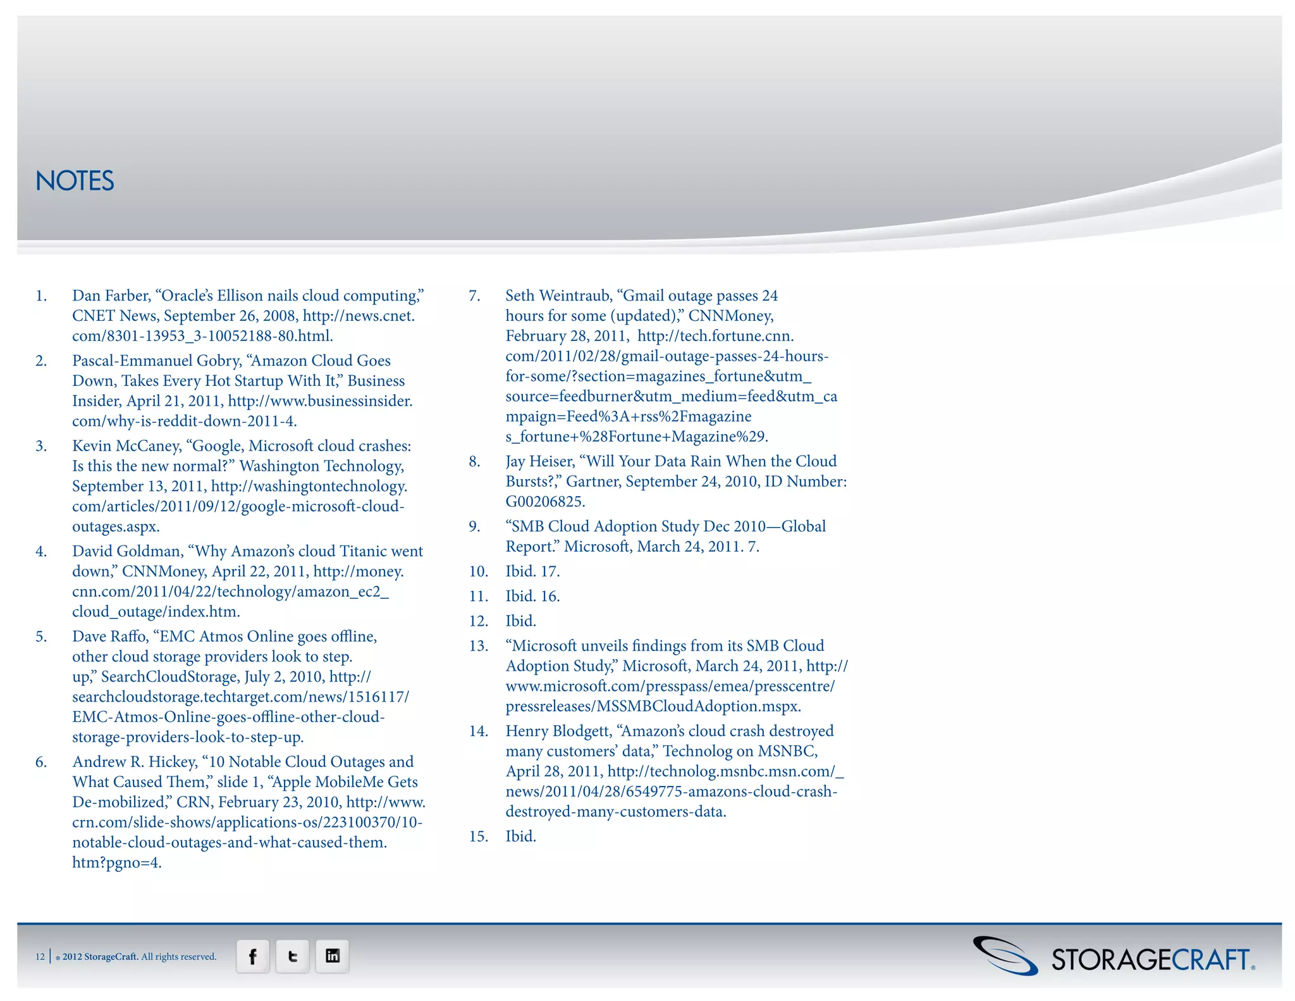Image resolution: width=1295 pixels, height=1001 pixels.
Task: Click page number 12 in footer
Action: [40, 957]
